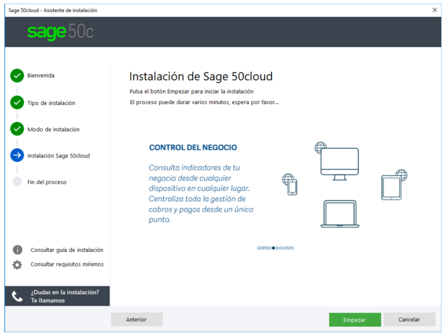Click the smartphone illustration
The height and width of the screenshot is (336, 446).
point(292,187)
